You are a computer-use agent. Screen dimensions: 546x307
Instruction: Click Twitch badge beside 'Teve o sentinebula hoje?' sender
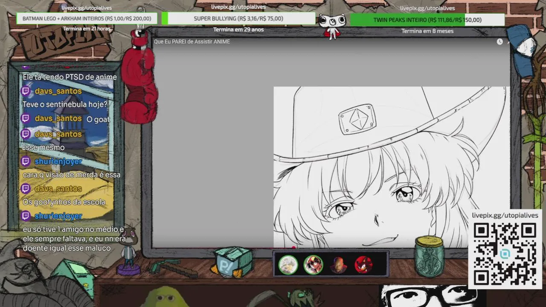pyautogui.click(x=26, y=91)
